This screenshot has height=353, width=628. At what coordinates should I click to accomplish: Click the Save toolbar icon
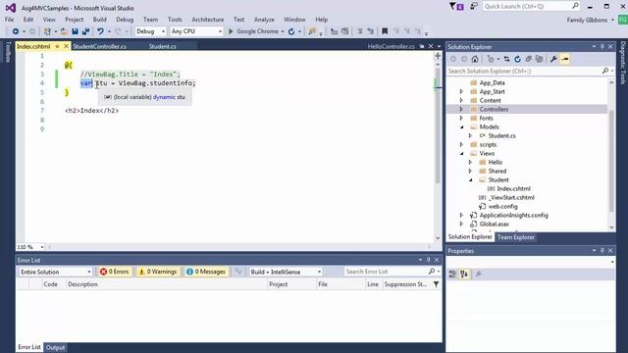pyautogui.click(x=75, y=31)
